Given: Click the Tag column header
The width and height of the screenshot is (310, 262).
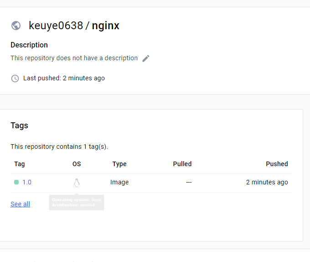Looking at the screenshot, I should [x=19, y=164].
